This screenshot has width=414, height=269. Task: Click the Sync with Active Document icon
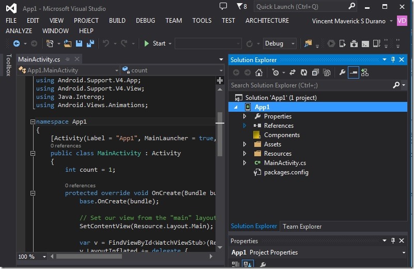pos(292,73)
